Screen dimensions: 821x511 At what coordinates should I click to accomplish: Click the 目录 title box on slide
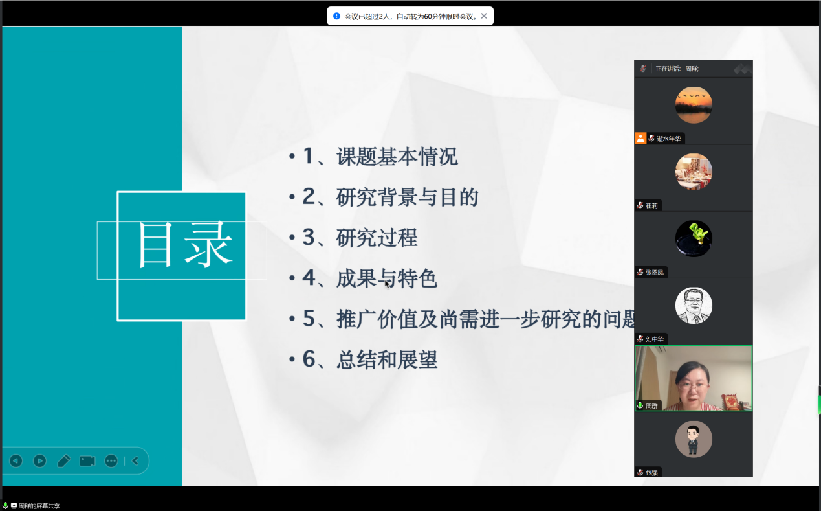pos(182,256)
